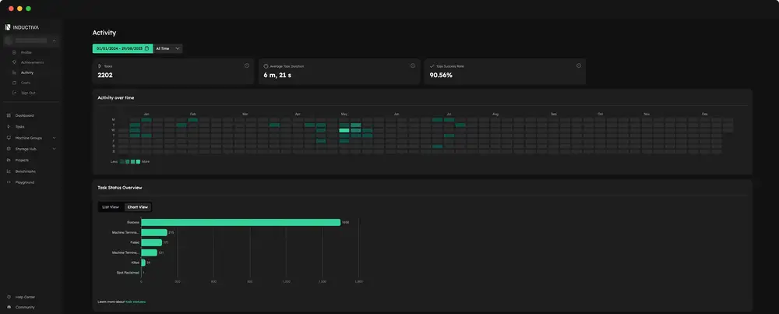Viewport: 779px width, 314px height.
Task: Click info icon on Average Task Duration card
Action: coord(413,65)
